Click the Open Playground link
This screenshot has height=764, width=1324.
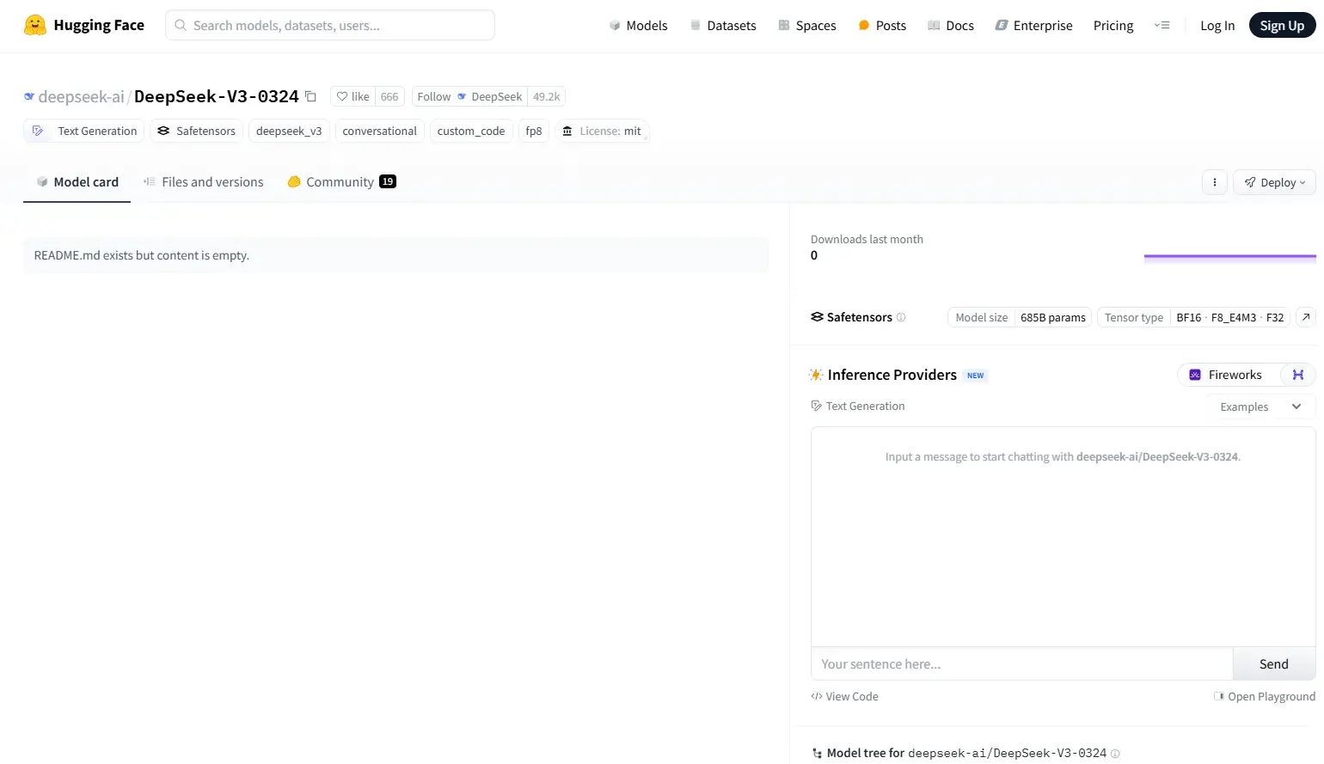1264,696
